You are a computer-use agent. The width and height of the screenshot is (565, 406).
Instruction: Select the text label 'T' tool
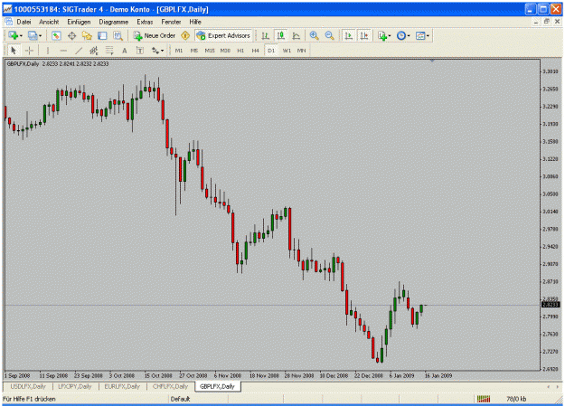coord(140,51)
